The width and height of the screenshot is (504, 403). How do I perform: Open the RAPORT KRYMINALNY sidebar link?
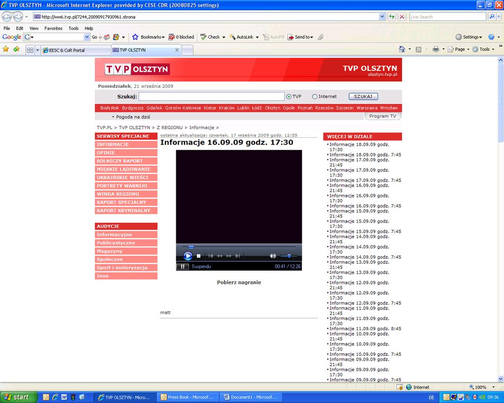click(126, 211)
